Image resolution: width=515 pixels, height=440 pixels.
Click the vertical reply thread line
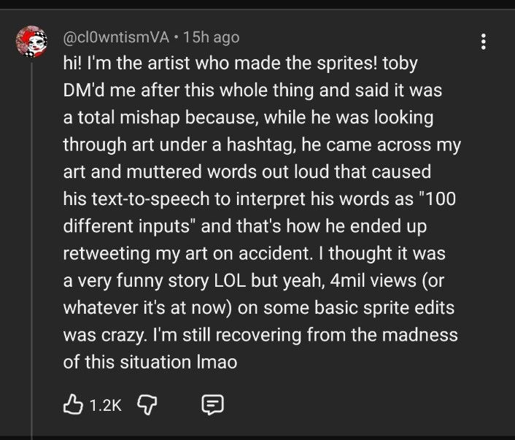pyautogui.click(x=32, y=255)
